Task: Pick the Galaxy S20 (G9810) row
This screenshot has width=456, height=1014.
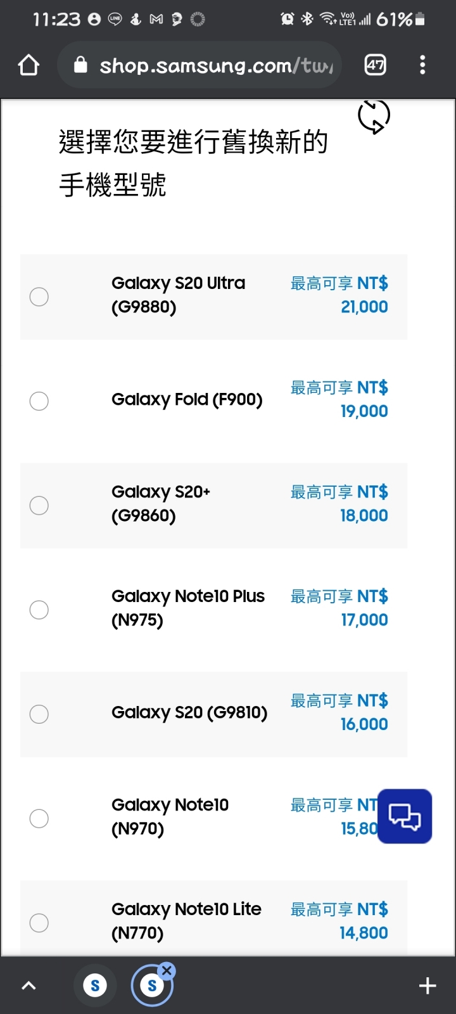Action: tap(213, 714)
